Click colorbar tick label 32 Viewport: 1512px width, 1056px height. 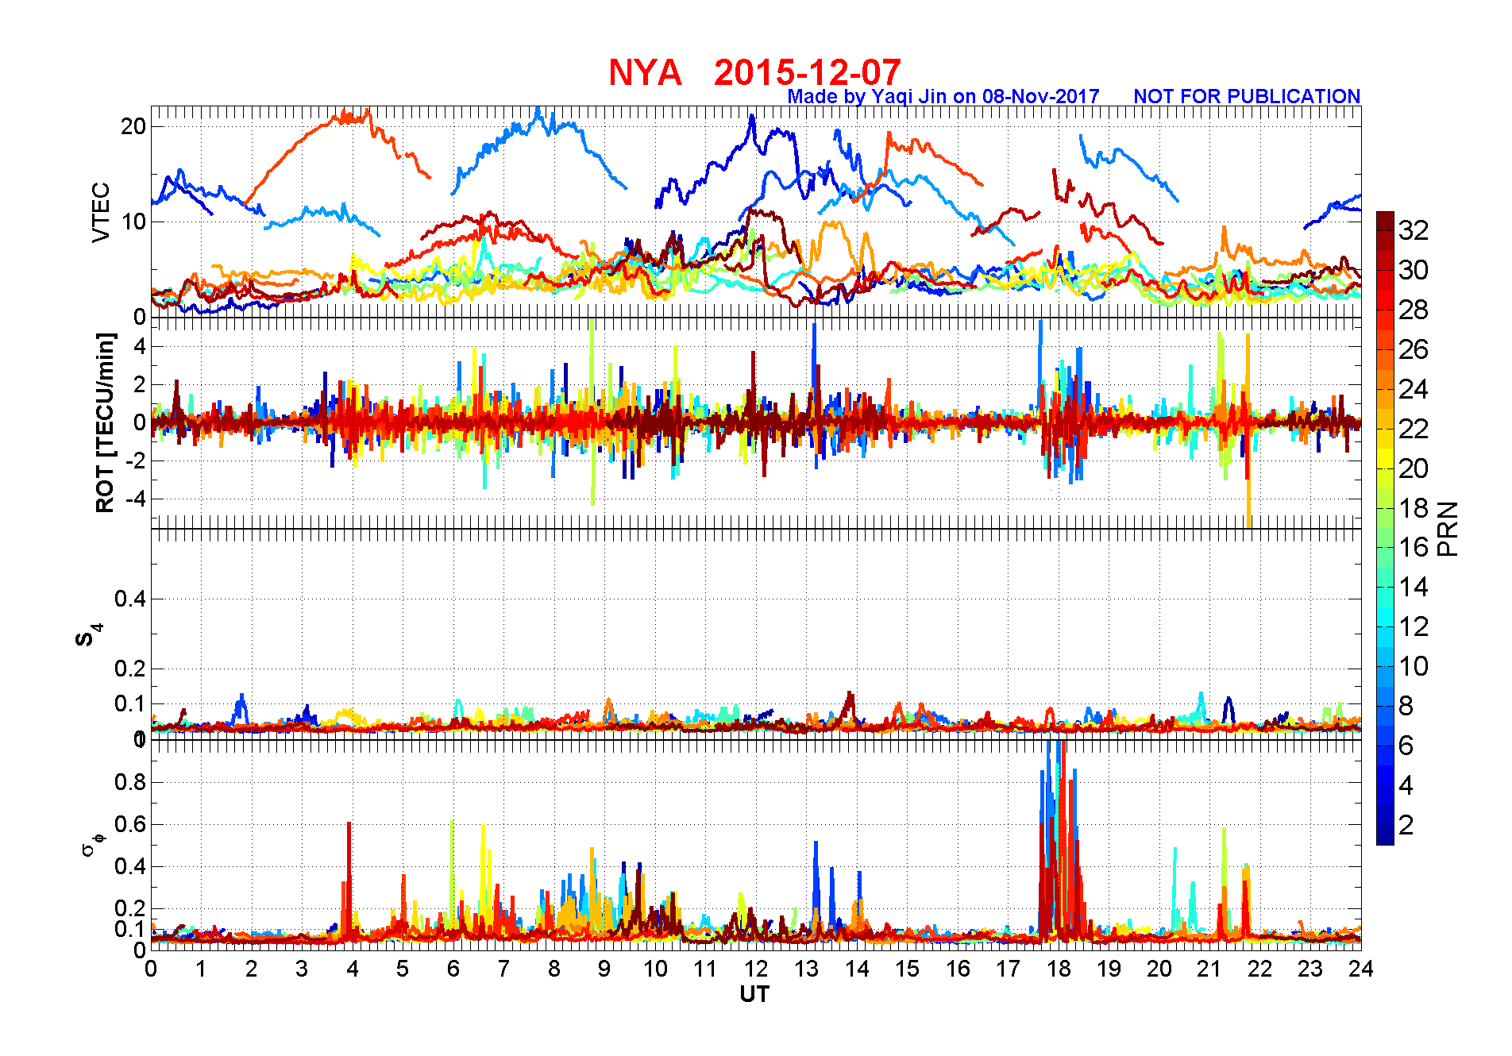[x=1414, y=230]
